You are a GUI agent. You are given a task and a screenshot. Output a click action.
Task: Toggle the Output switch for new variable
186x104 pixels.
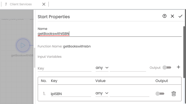pos(167,68)
